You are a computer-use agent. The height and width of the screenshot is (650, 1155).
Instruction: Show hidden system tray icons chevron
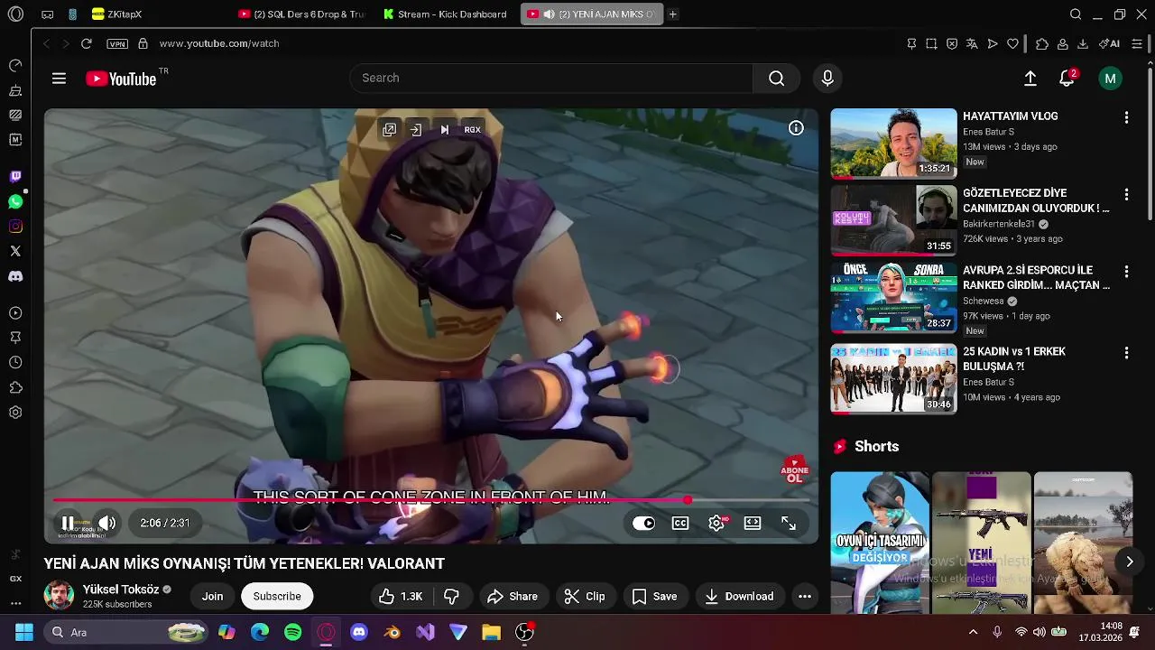click(x=973, y=633)
